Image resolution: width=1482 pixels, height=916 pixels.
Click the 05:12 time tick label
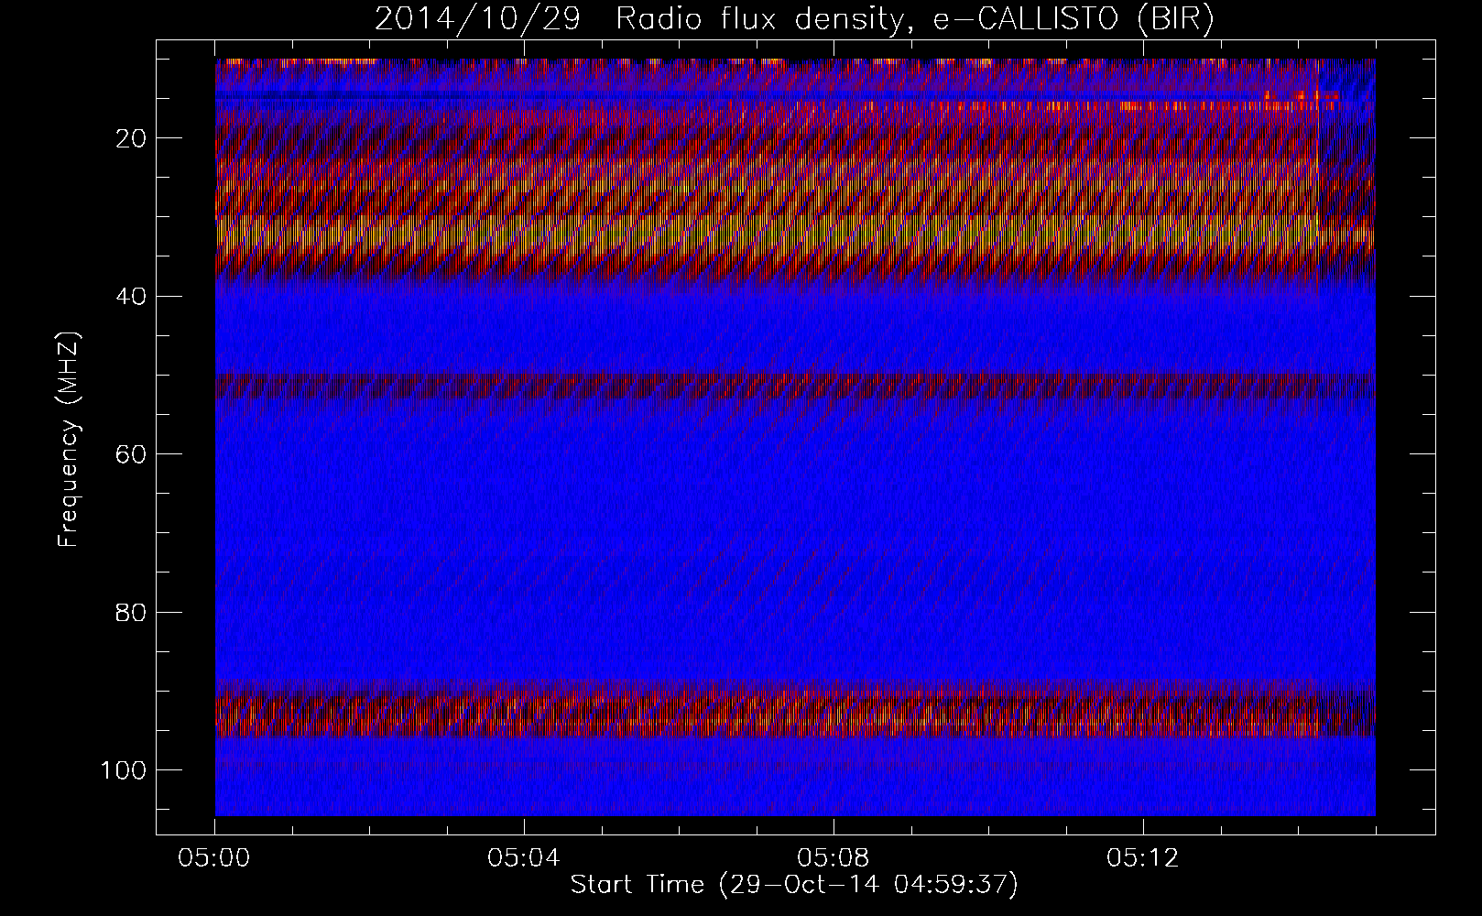[x=1142, y=858]
